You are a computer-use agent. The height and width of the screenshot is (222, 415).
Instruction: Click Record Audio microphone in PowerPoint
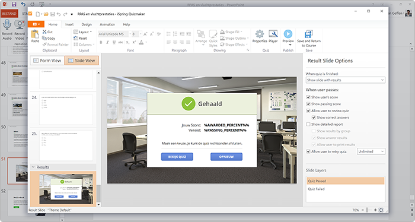(x=7, y=25)
